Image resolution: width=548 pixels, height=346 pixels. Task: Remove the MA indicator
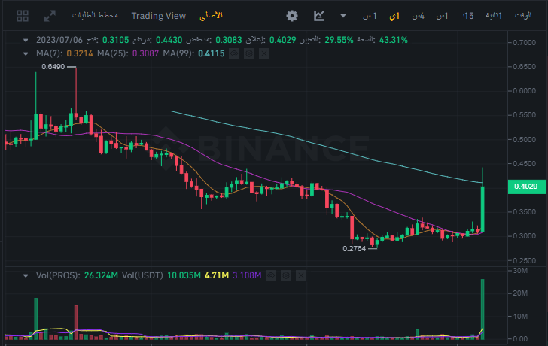coord(263,53)
